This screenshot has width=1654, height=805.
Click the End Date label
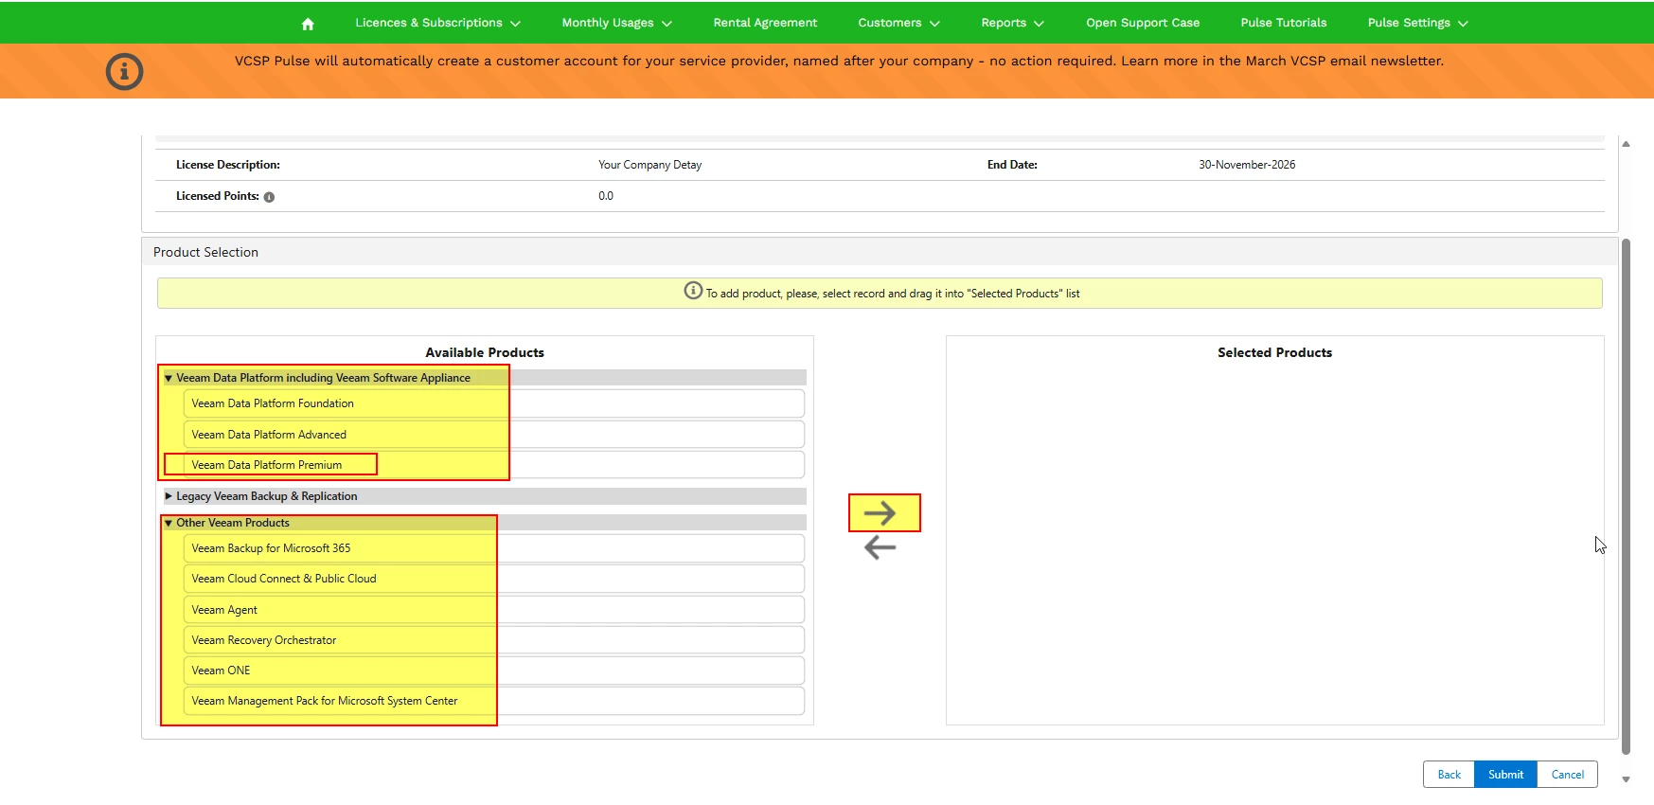1012,165
